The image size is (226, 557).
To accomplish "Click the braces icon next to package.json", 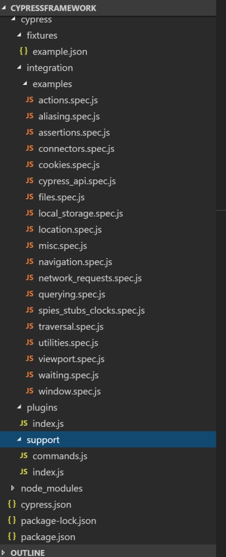I will tap(12, 537).
